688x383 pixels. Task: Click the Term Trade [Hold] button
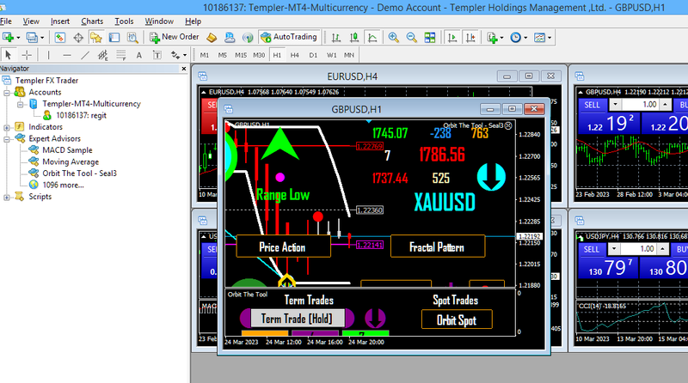coord(297,319)
